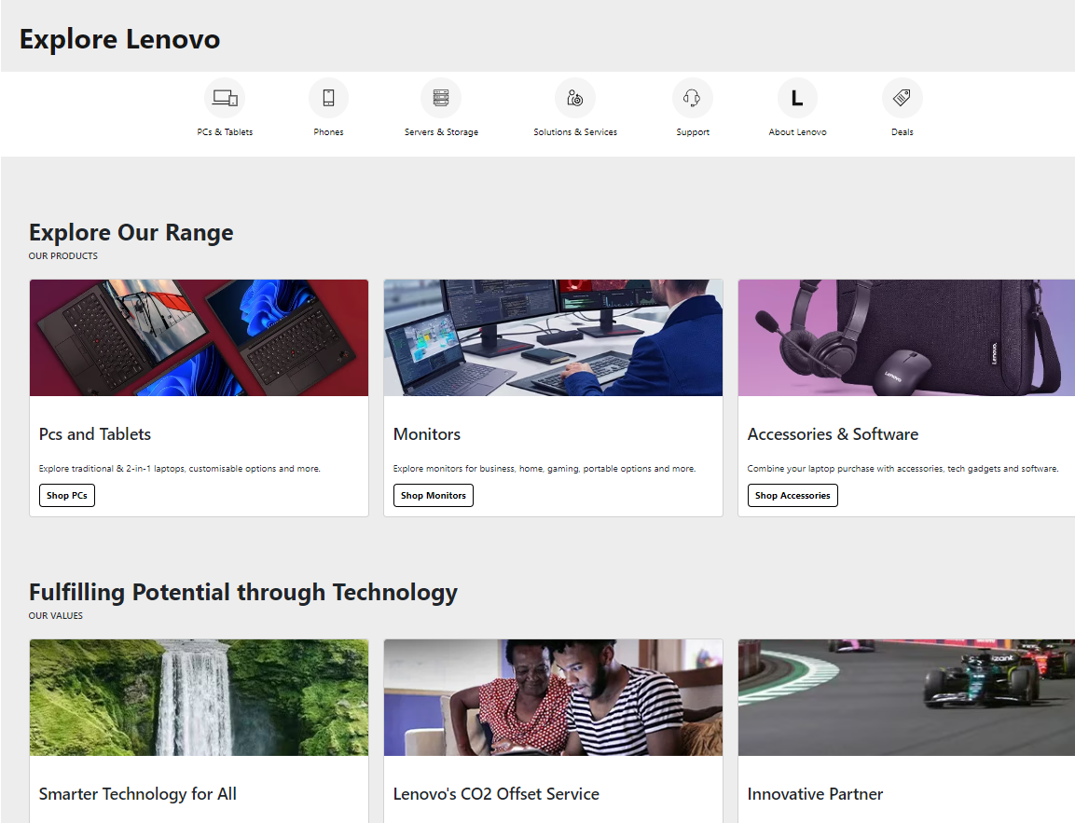Open the ThinkPad laptops card image
1075x823 pixels.
[199, 337]
